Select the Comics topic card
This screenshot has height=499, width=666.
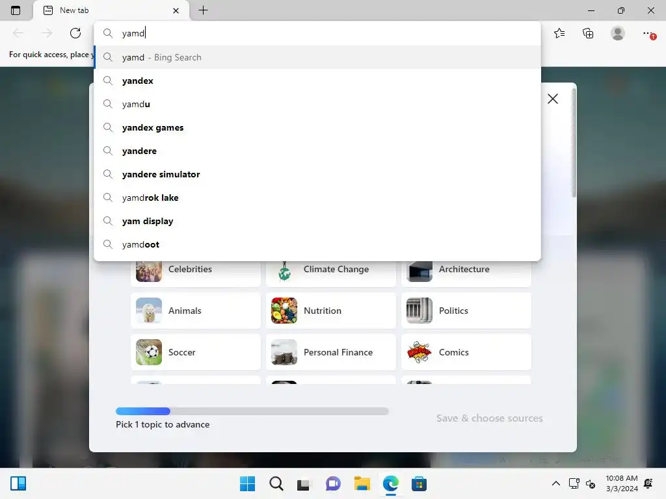[466, 352]
